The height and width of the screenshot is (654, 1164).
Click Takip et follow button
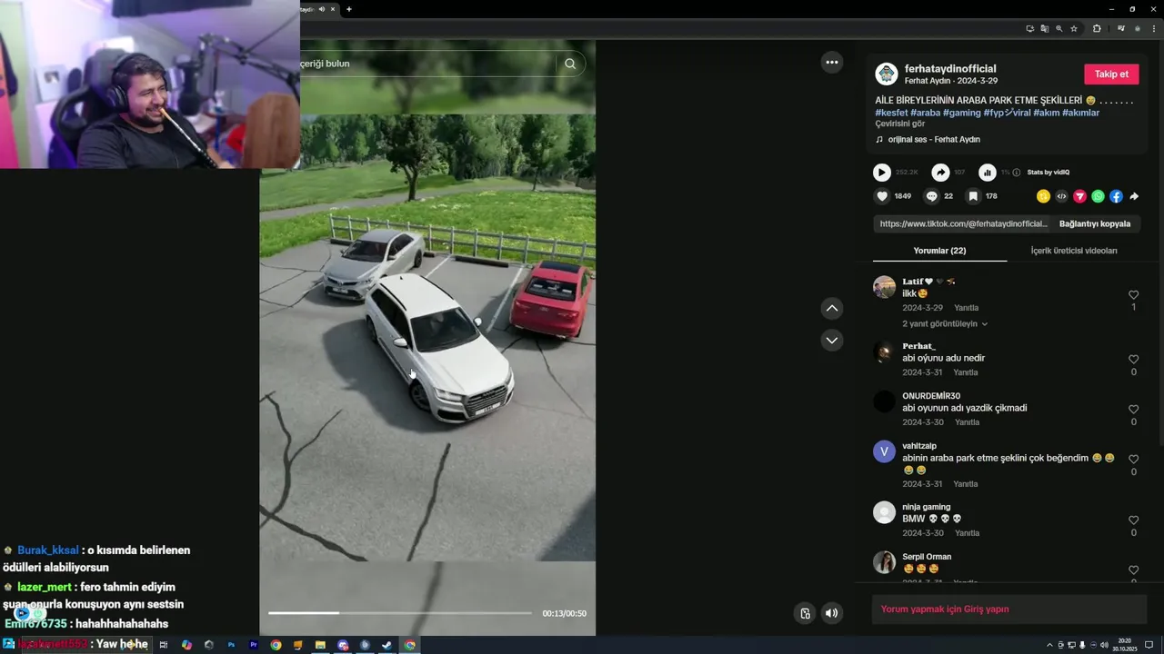(x=1111, y=74)
